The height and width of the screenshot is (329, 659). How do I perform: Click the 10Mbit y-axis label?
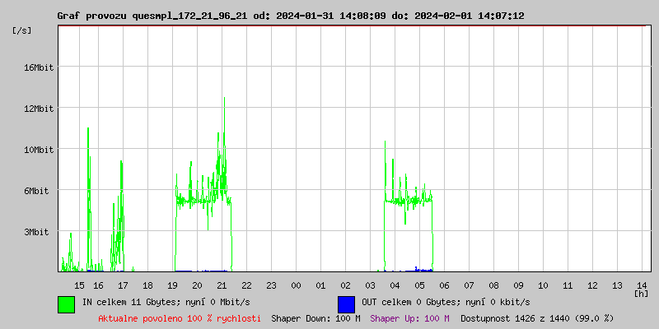click(38, 150)
